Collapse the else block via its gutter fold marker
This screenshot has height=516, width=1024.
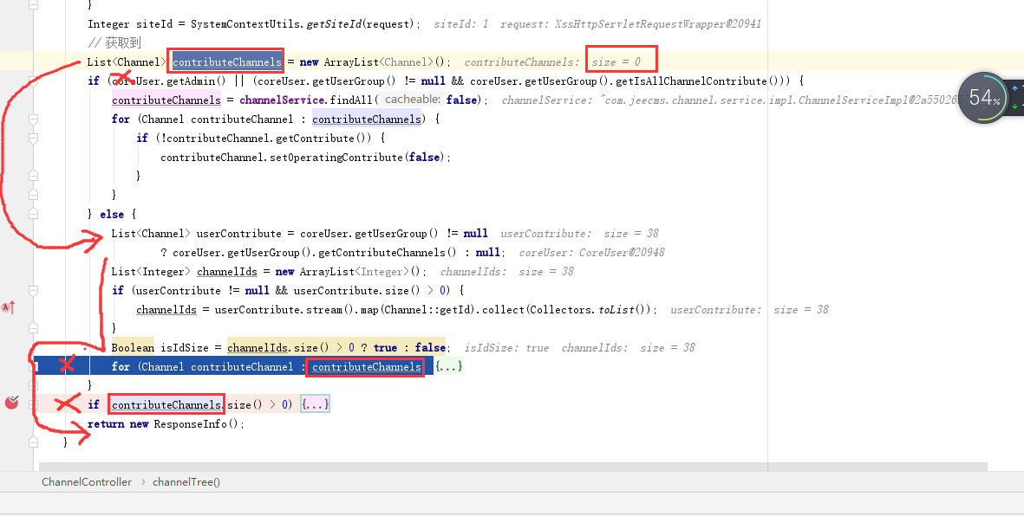pyautogui.click(x=33, y=214)
